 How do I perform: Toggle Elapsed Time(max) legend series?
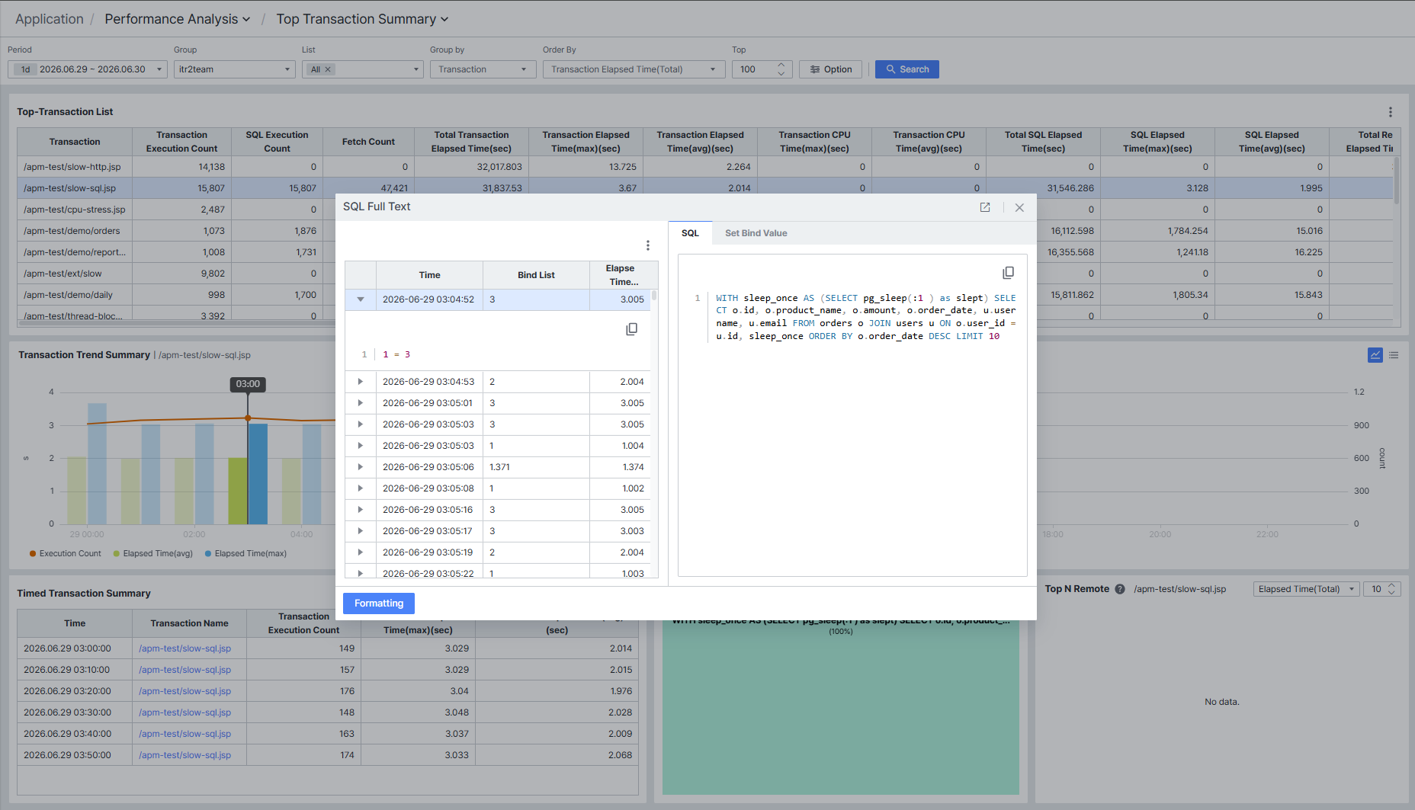tap(245, 554)
